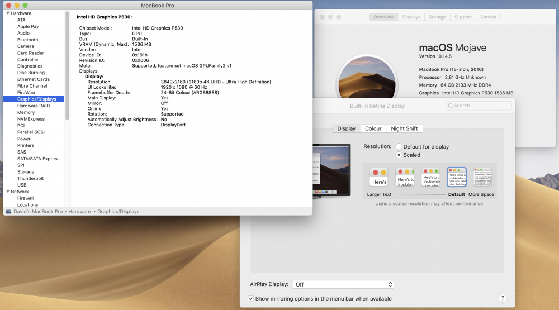Click the Intel HD Graphics P530 heading
Viewport: 559px width, 310px height.
pyautogui.click(x=104, y=17)
